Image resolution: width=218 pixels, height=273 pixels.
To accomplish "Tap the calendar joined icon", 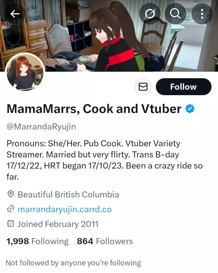I will tap(10, 224).
